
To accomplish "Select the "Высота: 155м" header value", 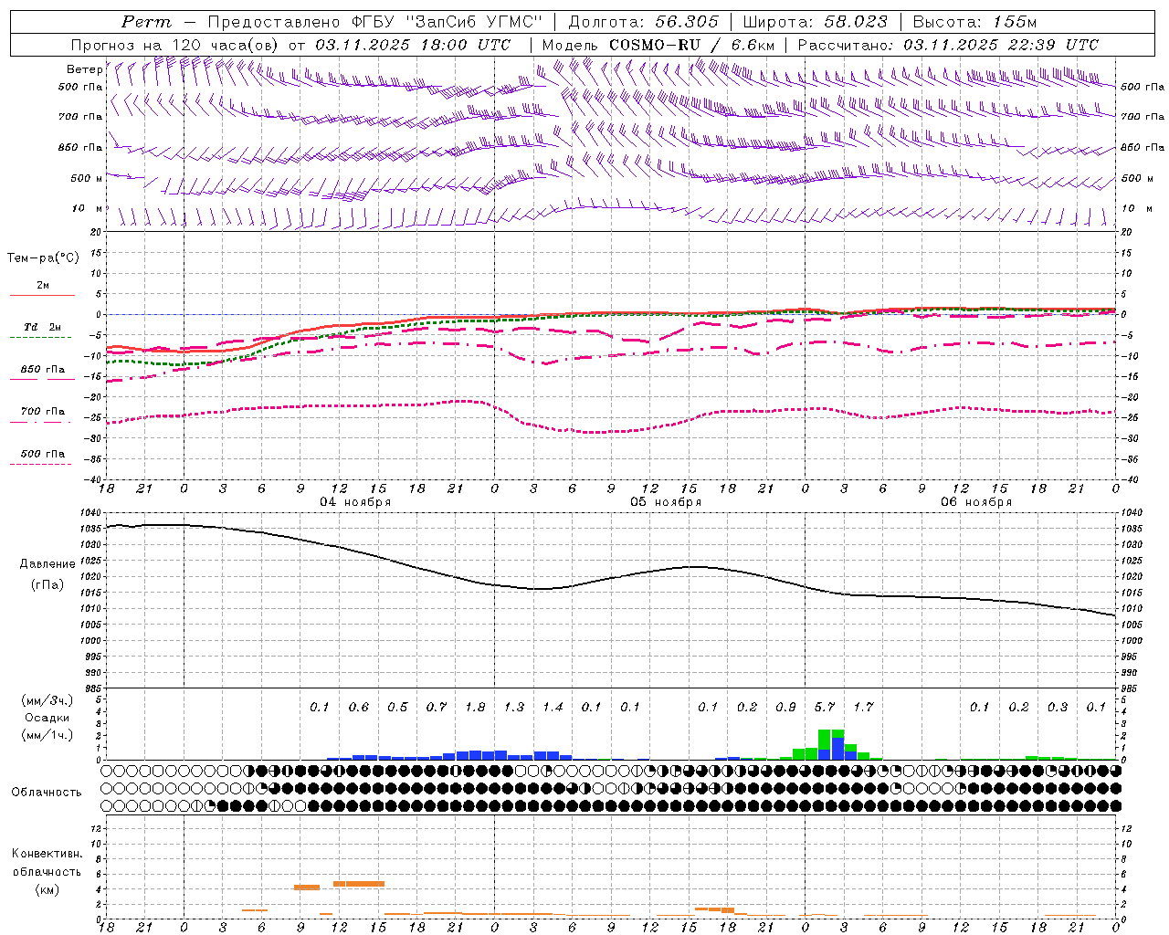I will click(x=974, y=22).
